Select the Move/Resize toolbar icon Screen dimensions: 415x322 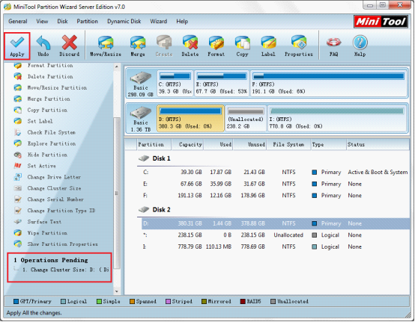click(x=106, y=46)
